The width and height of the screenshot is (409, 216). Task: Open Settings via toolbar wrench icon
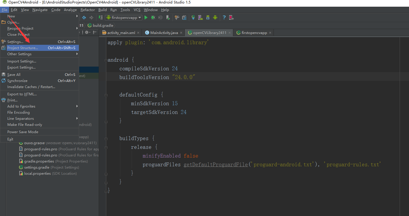click(x=177, y=17)
